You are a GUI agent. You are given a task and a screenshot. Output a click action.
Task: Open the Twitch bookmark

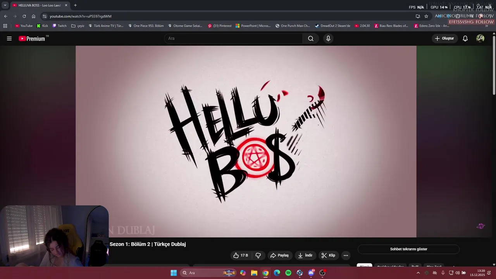[59, 26]
